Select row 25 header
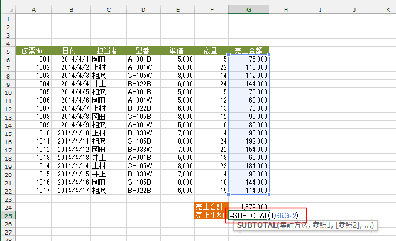 coord(8,215)
